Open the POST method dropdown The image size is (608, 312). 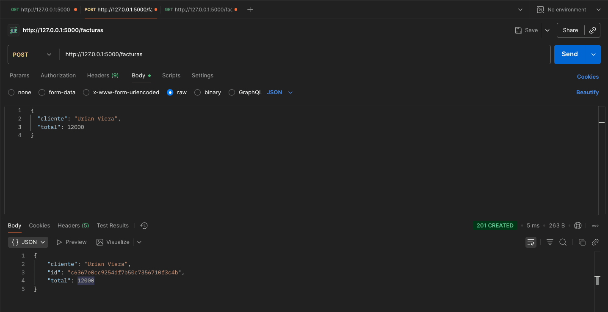pos(32,55)
